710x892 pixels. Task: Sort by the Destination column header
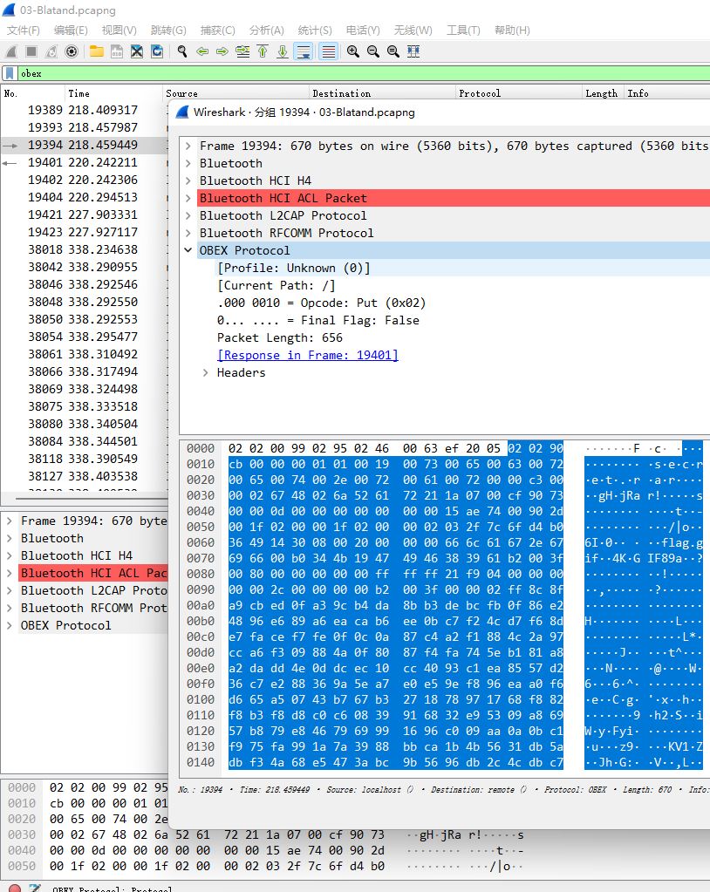383,93
